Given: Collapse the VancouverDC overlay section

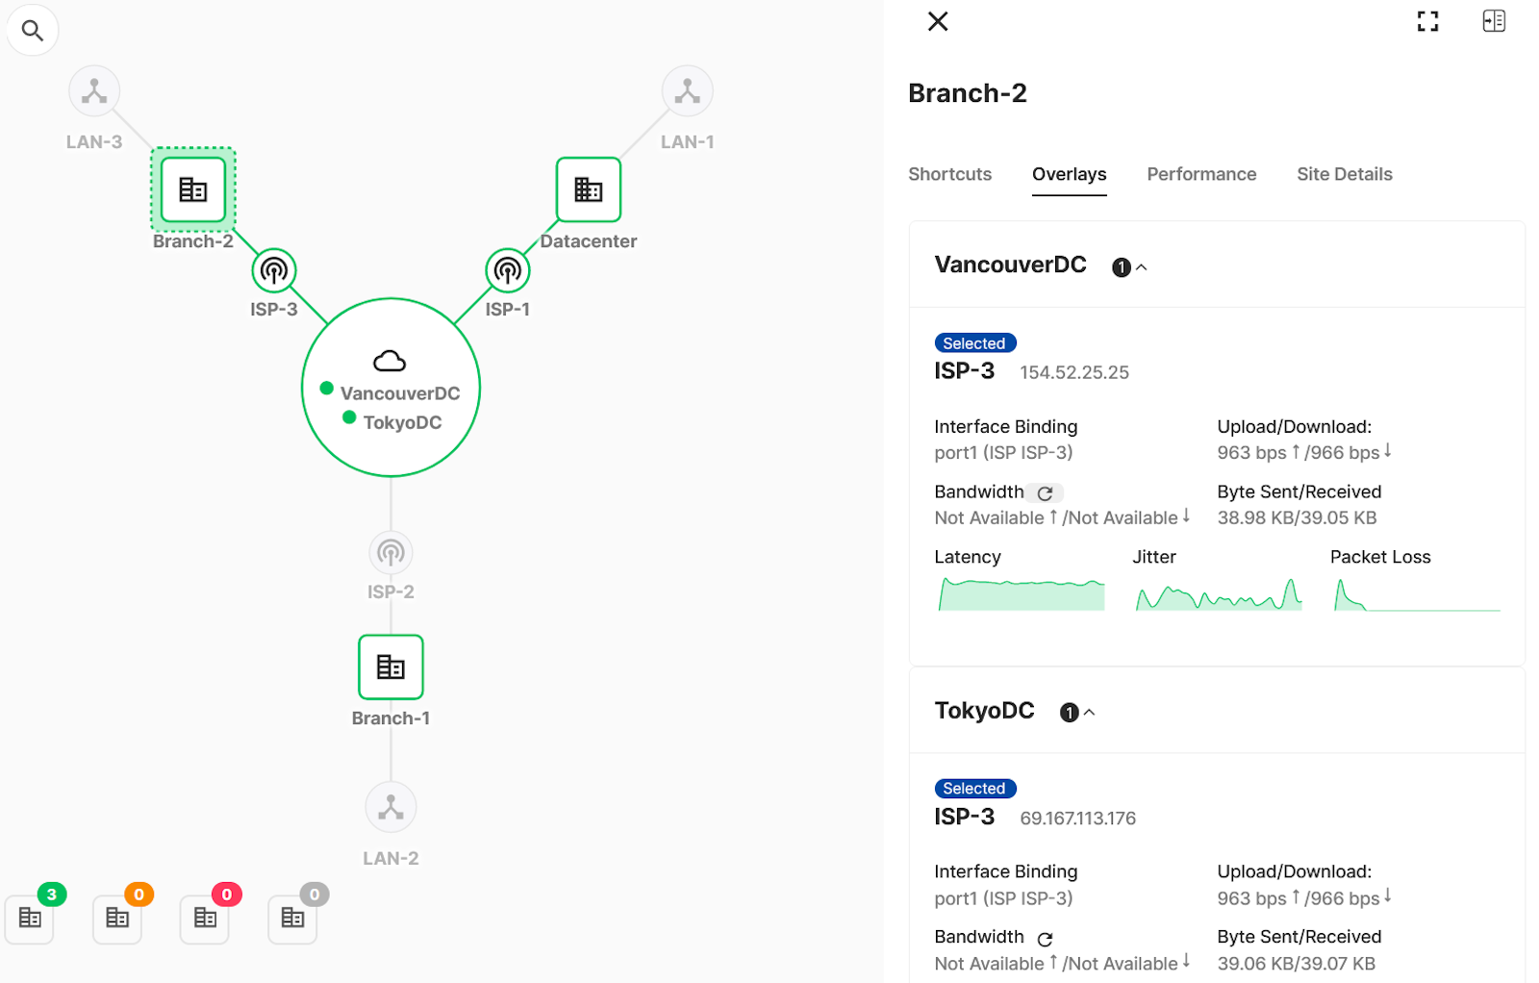Looking at the screenshot, I should click(x=1141, y=266).
